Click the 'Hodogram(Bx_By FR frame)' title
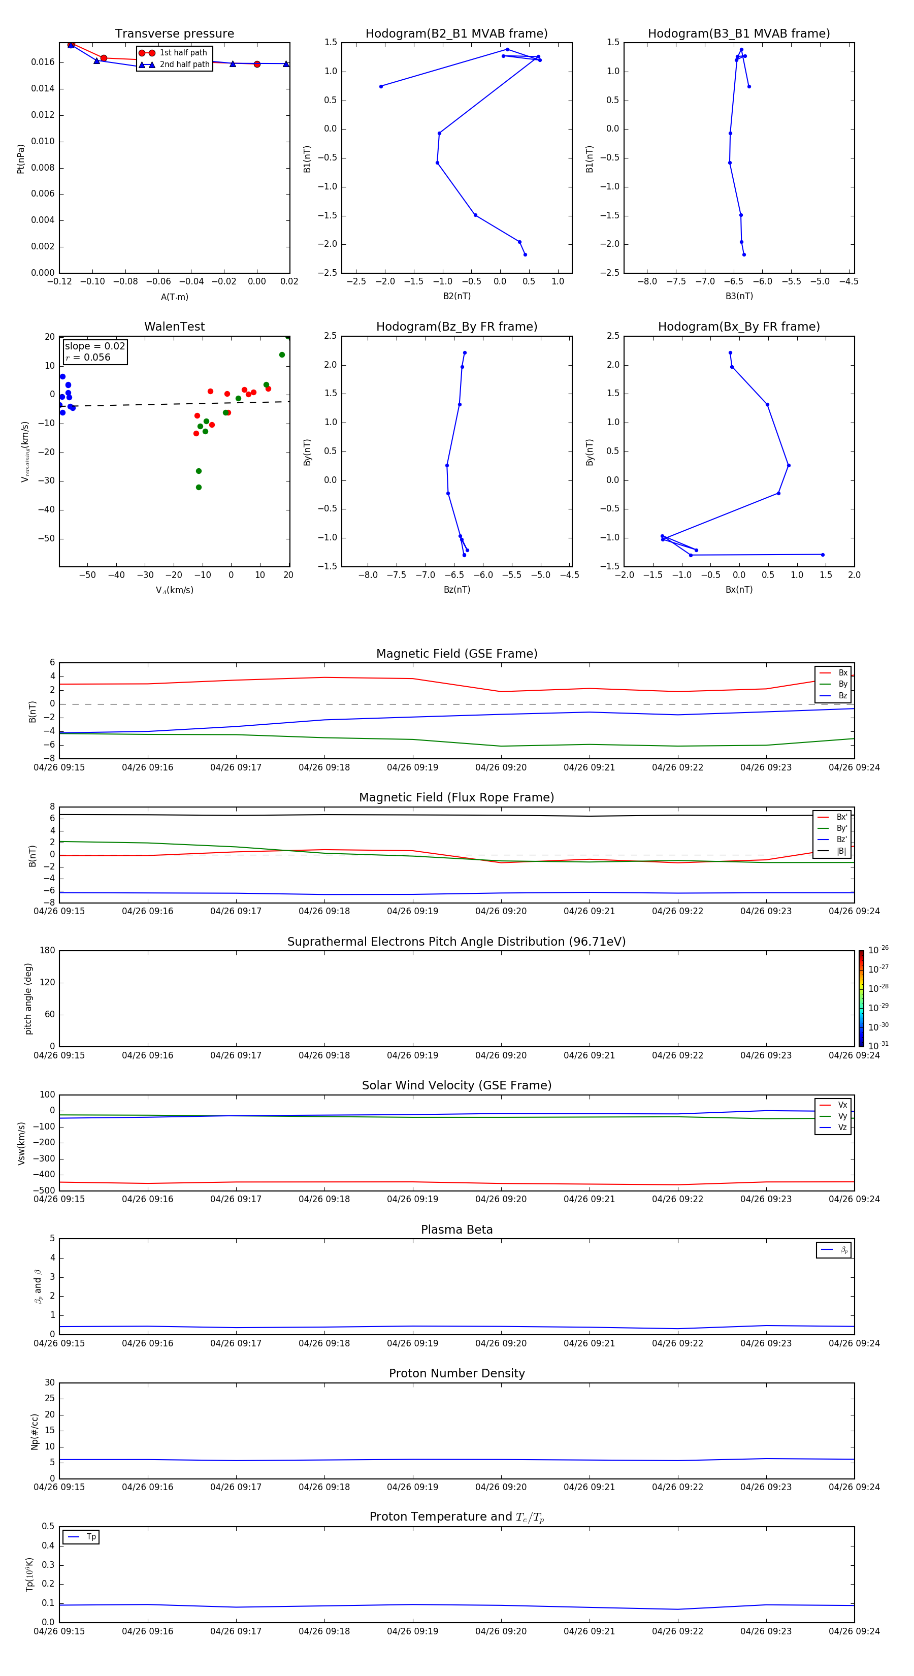 (x=739, y=327)
